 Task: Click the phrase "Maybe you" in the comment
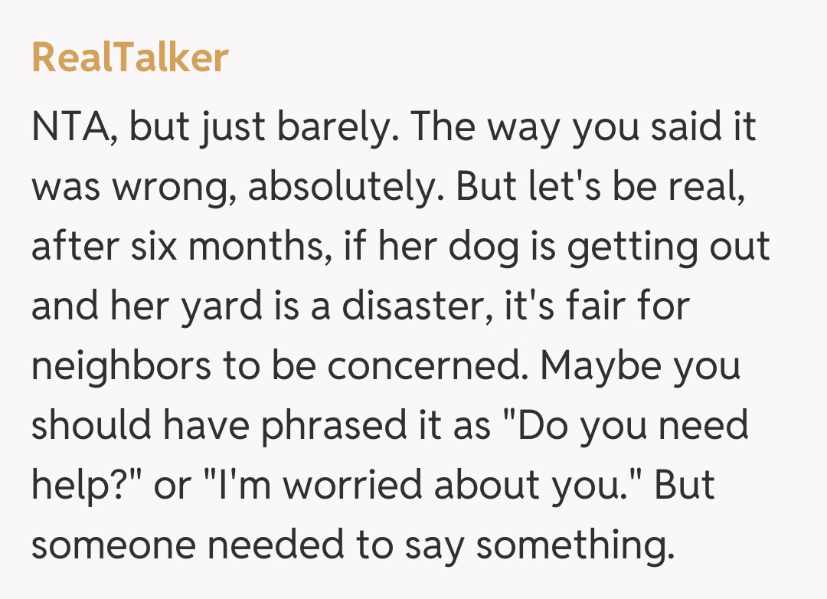640,368
